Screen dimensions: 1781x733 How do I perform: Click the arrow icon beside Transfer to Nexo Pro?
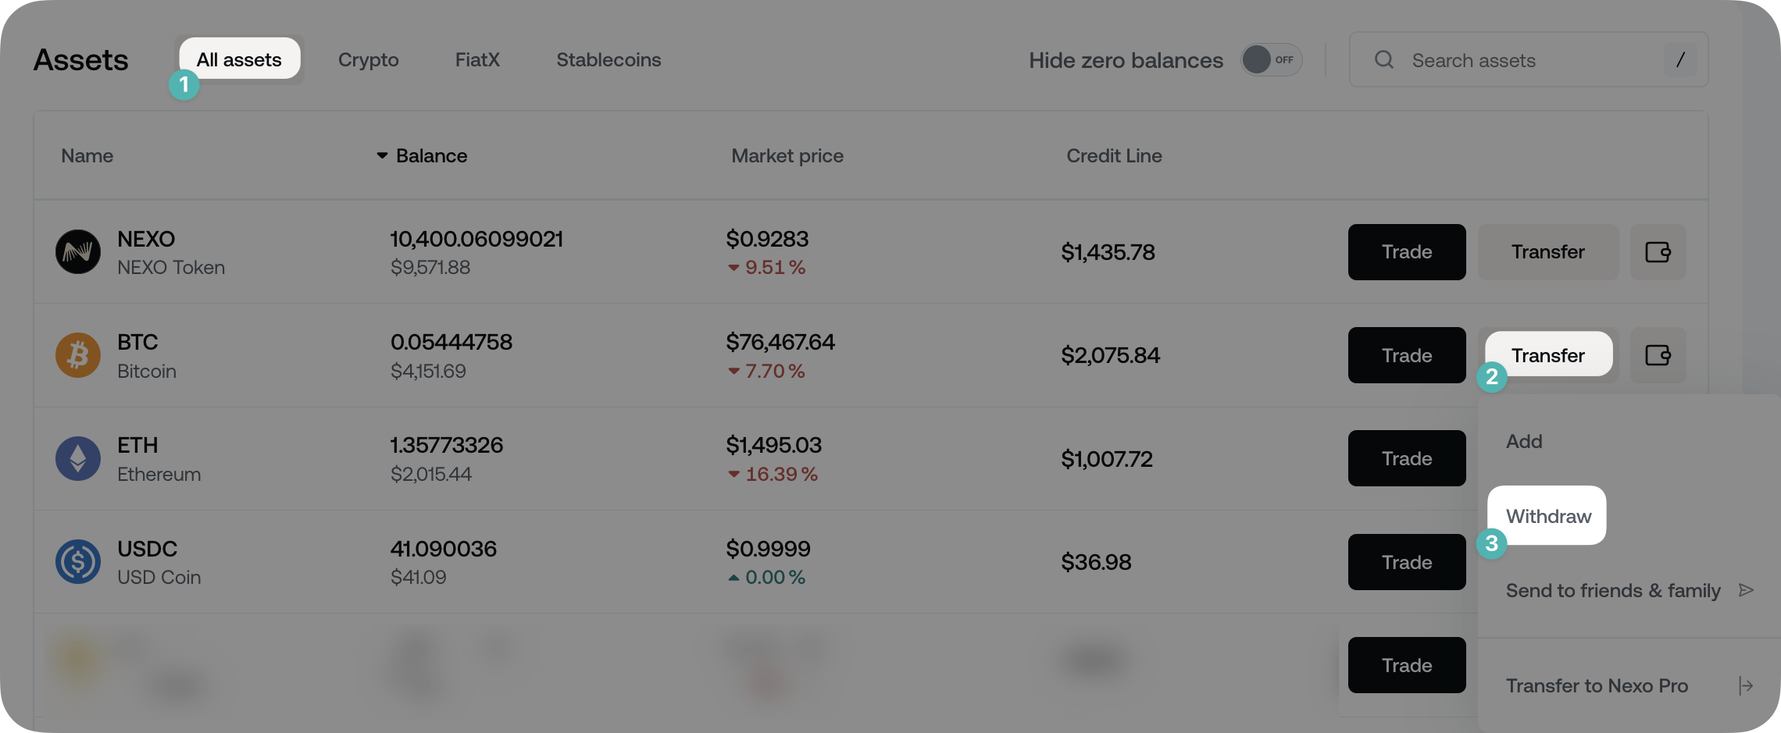coord(1747,685)
